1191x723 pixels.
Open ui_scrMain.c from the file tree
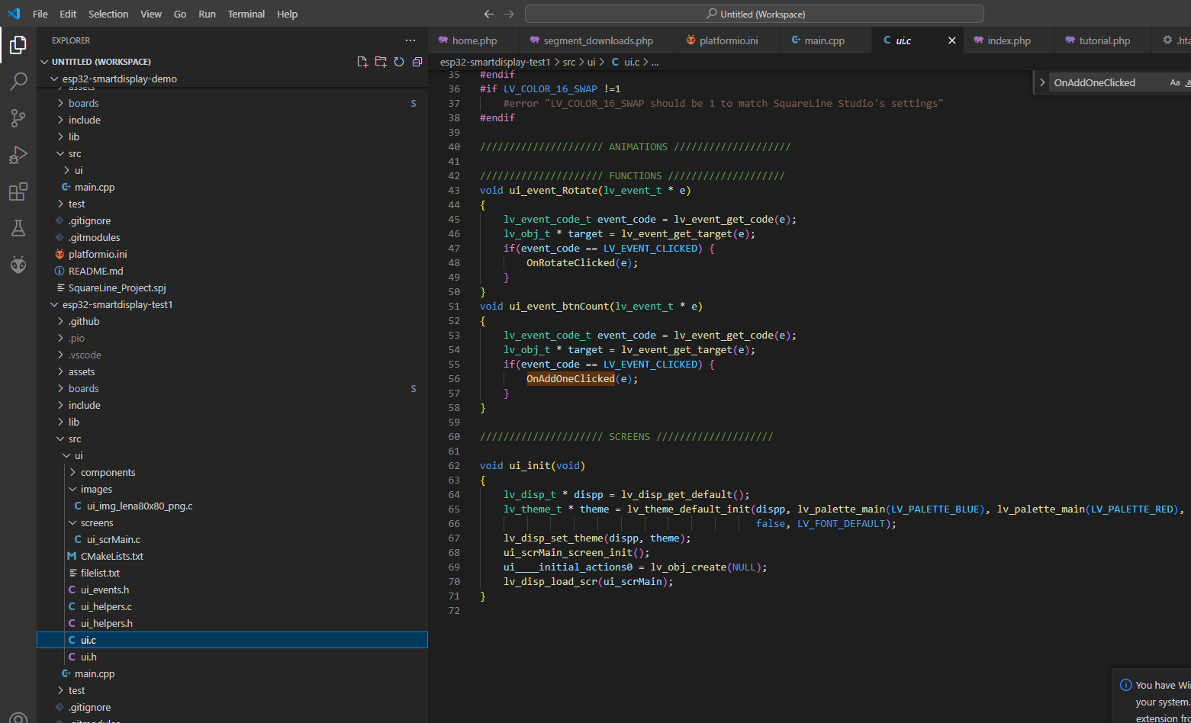[x=113, y=540]
